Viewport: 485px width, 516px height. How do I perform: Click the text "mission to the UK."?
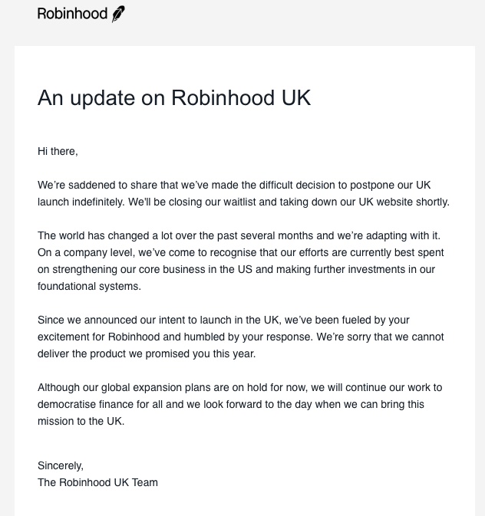tap(81, 421)
